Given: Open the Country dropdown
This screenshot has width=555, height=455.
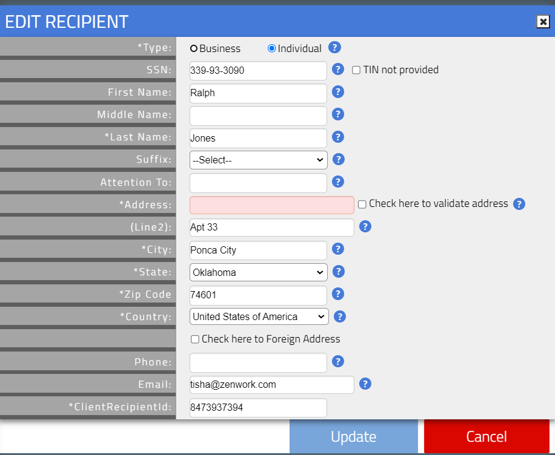Looking at the screenshot, I should [x=259, y=316].
